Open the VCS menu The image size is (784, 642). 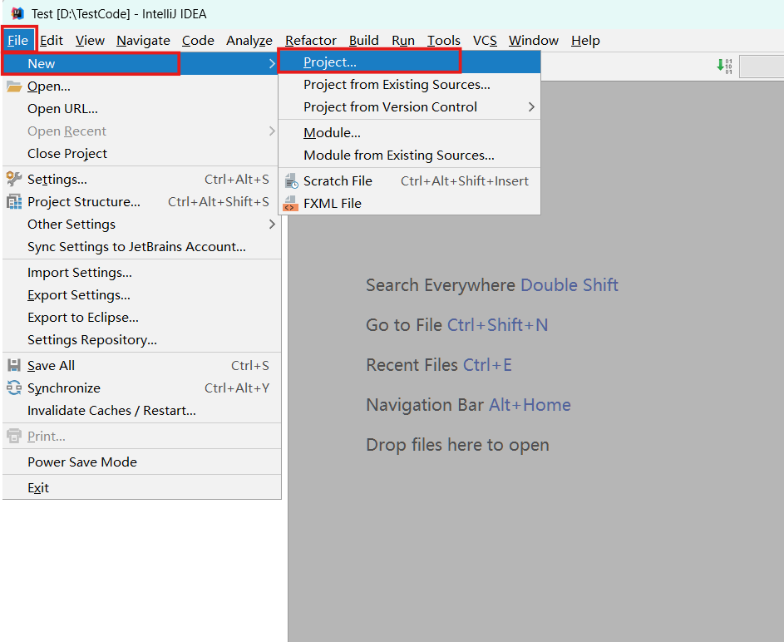(485, 40)
